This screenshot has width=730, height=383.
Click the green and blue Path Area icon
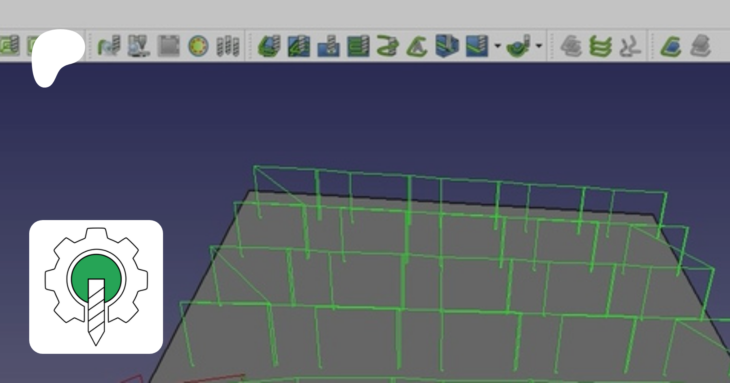[671, 45]
